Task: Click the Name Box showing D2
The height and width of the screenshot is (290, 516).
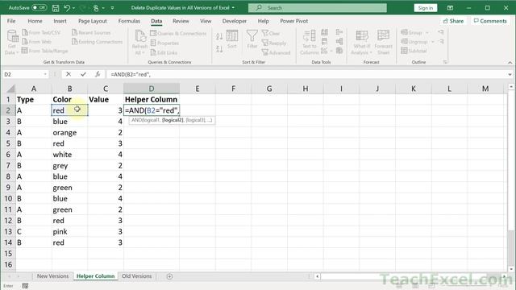Action: [23, 75]
